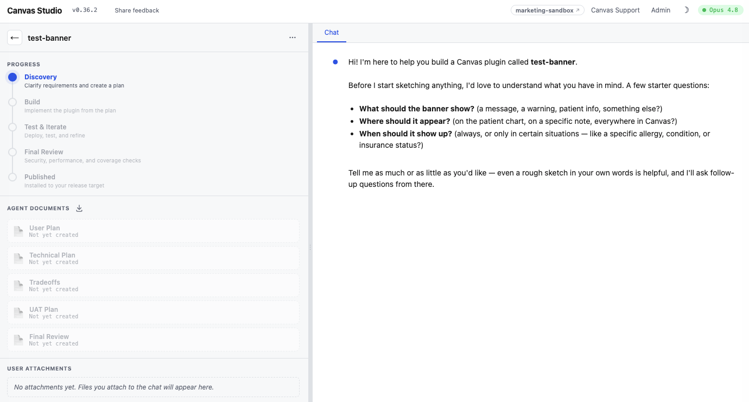Open the Technical Plan document card
This screenshot has width=749, height=402.
tap(153, 258)
